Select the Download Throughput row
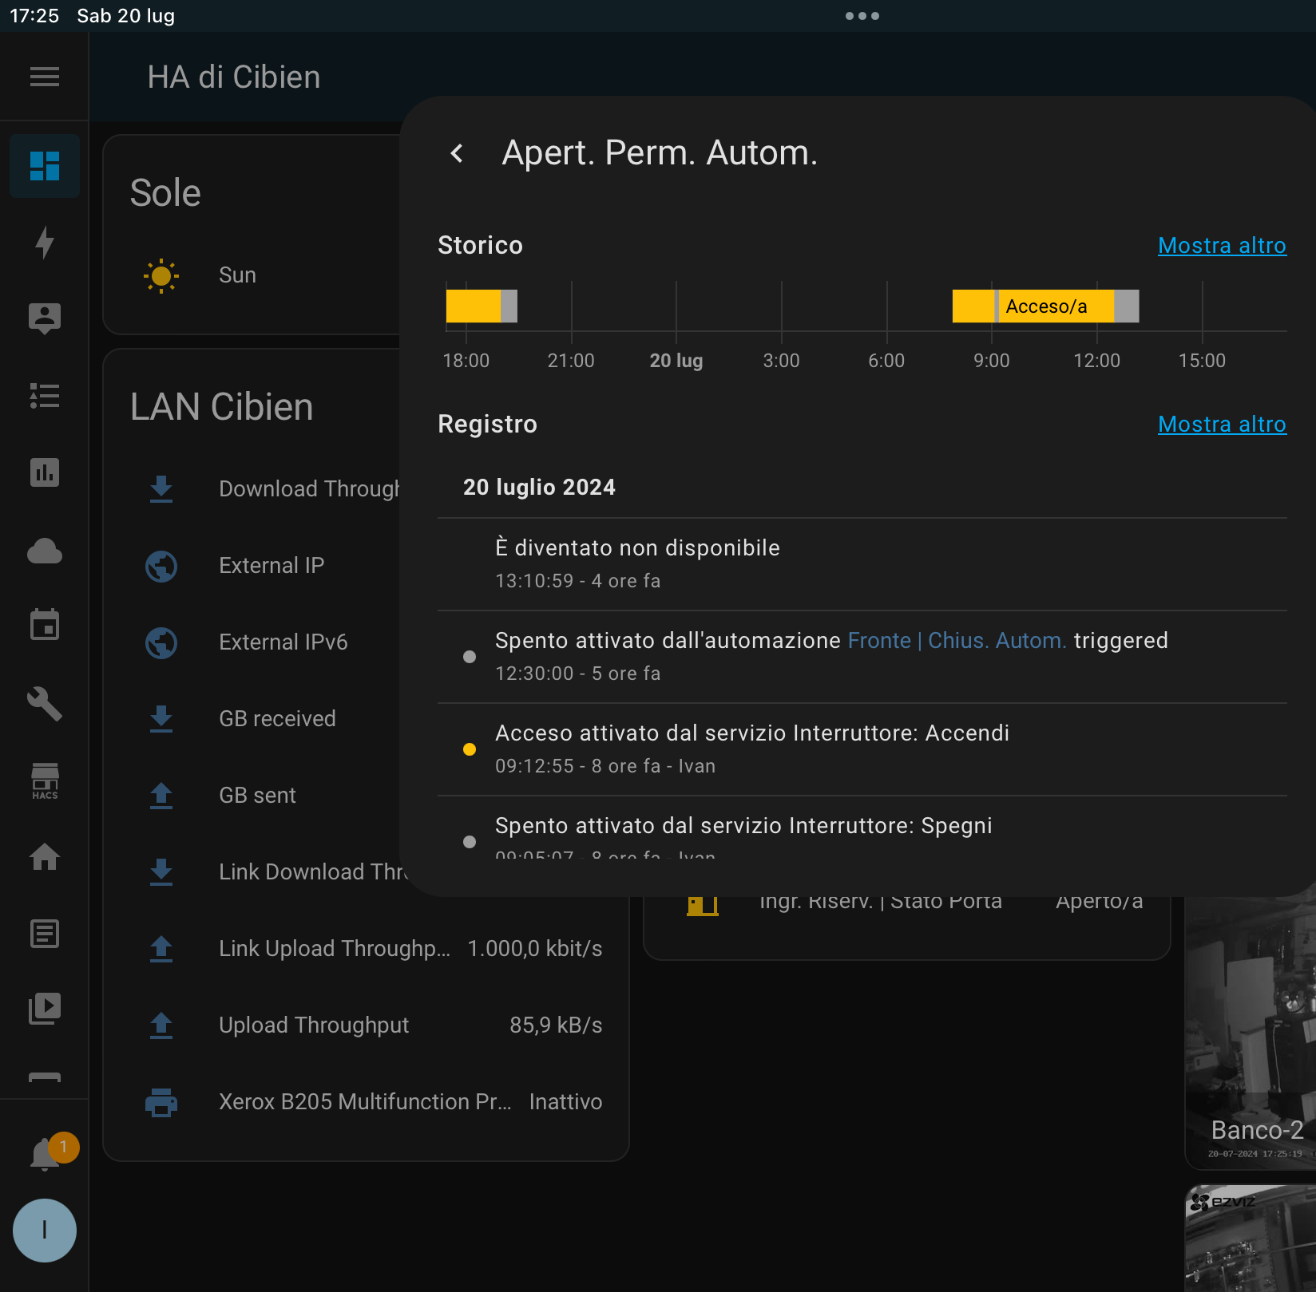Image resolution: width=1316 pixels, height=1292 pixels. [x=265, y=489]
